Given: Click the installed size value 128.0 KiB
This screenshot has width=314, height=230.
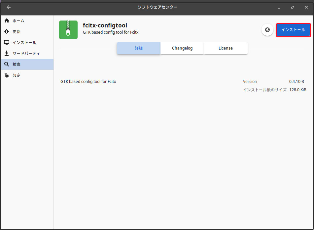Looking at the screenshot, I should coord(297,90).
